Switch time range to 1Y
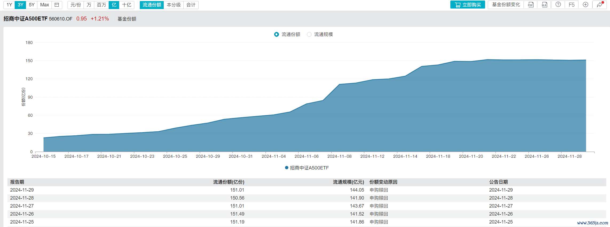 point(9,5)
